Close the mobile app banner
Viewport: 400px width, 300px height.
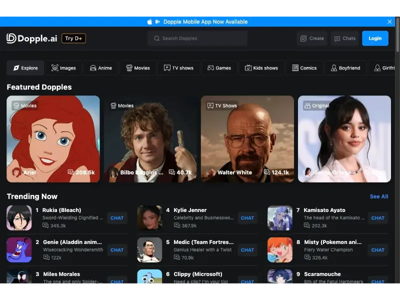(389, 21)
